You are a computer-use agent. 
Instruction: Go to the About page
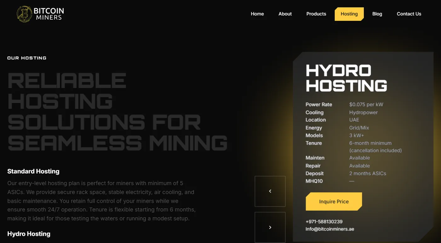click(285, 14)
